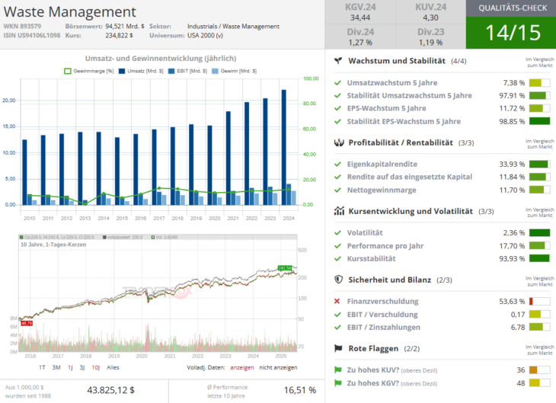Click the Kurs value 234,822 $
Screen dimensions: 556x403
119,36
